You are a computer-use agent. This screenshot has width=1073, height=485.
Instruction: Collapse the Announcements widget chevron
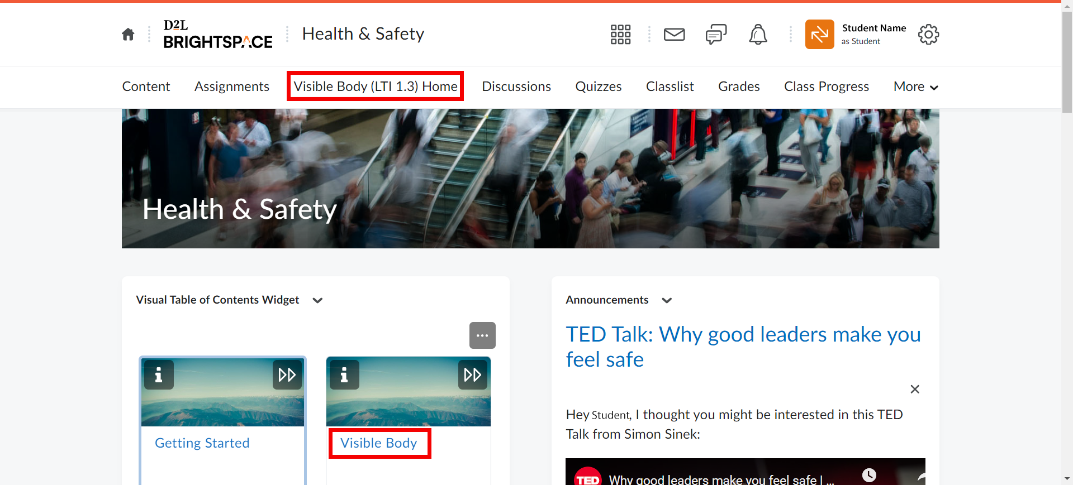(667, 300)
